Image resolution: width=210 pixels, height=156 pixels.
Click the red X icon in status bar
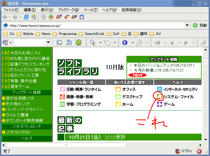click(x=199, y=151)
